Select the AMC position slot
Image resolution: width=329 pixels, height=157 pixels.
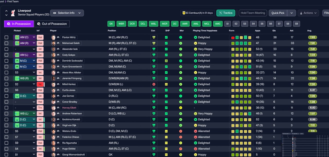pyautogui.click(x=218, y=24)
